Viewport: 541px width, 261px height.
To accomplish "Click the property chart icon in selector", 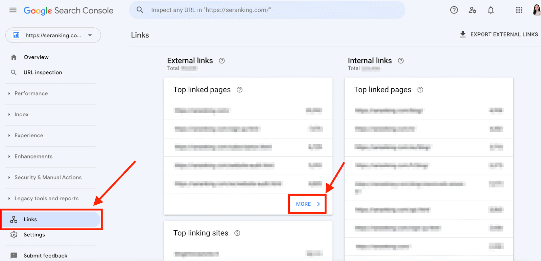I will [16, 35].
